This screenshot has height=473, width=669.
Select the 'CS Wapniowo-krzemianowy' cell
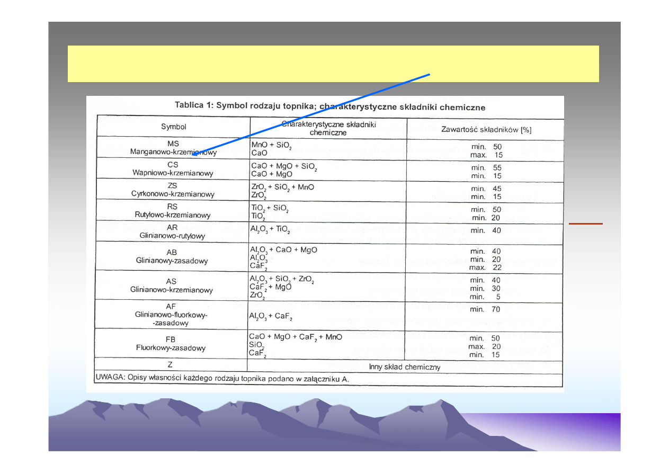coord(173,168)
